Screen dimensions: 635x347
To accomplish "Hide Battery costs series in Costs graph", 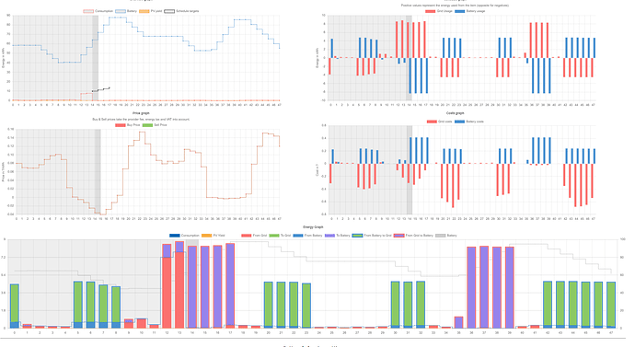I will (x=469, y=121).
